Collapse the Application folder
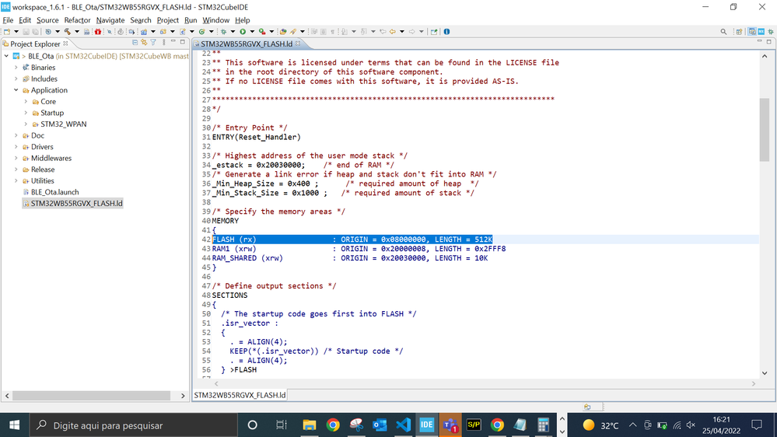 click(16, 90)
